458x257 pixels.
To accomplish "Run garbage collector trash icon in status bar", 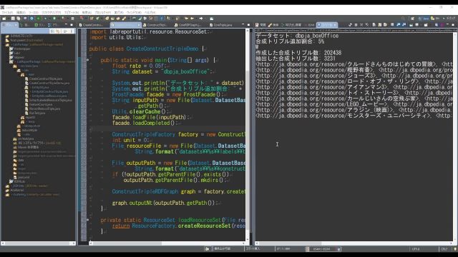I will (x=338, y=249).
